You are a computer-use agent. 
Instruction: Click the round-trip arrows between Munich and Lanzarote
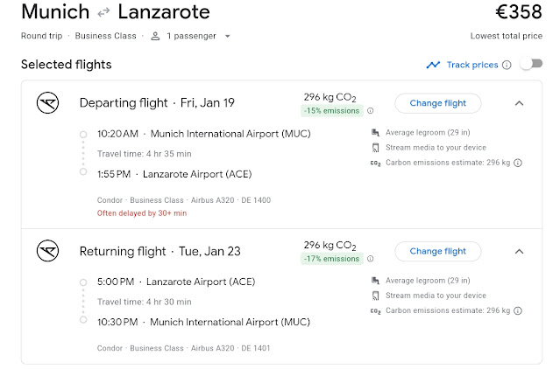tap(103, 13)
